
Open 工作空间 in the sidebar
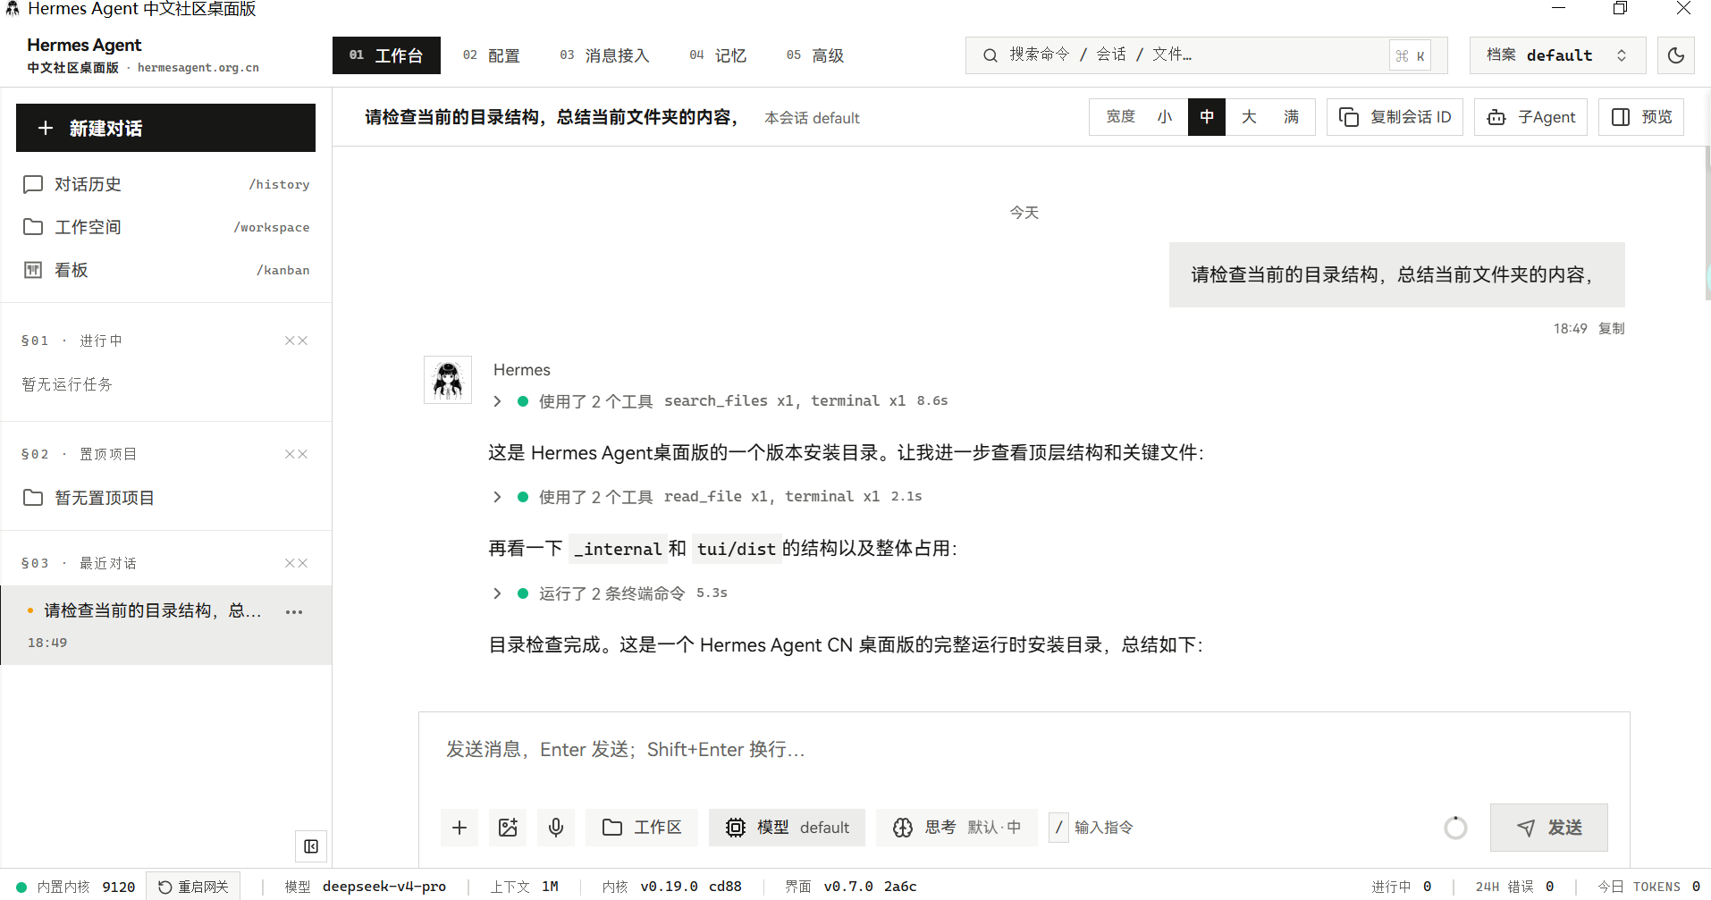(166, 227)
